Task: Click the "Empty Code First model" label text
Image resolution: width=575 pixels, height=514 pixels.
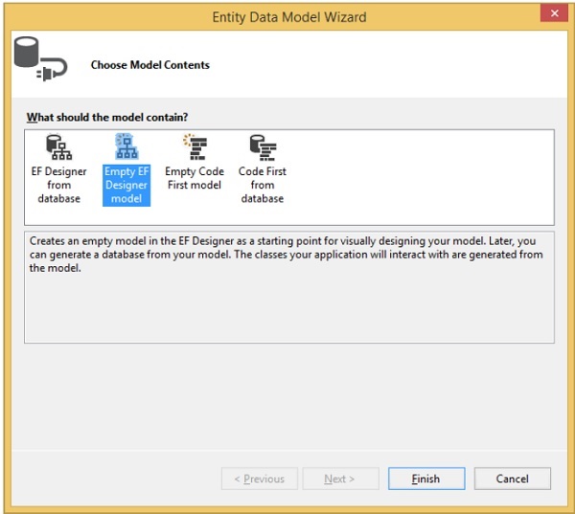Action: (x=195, y=178)
